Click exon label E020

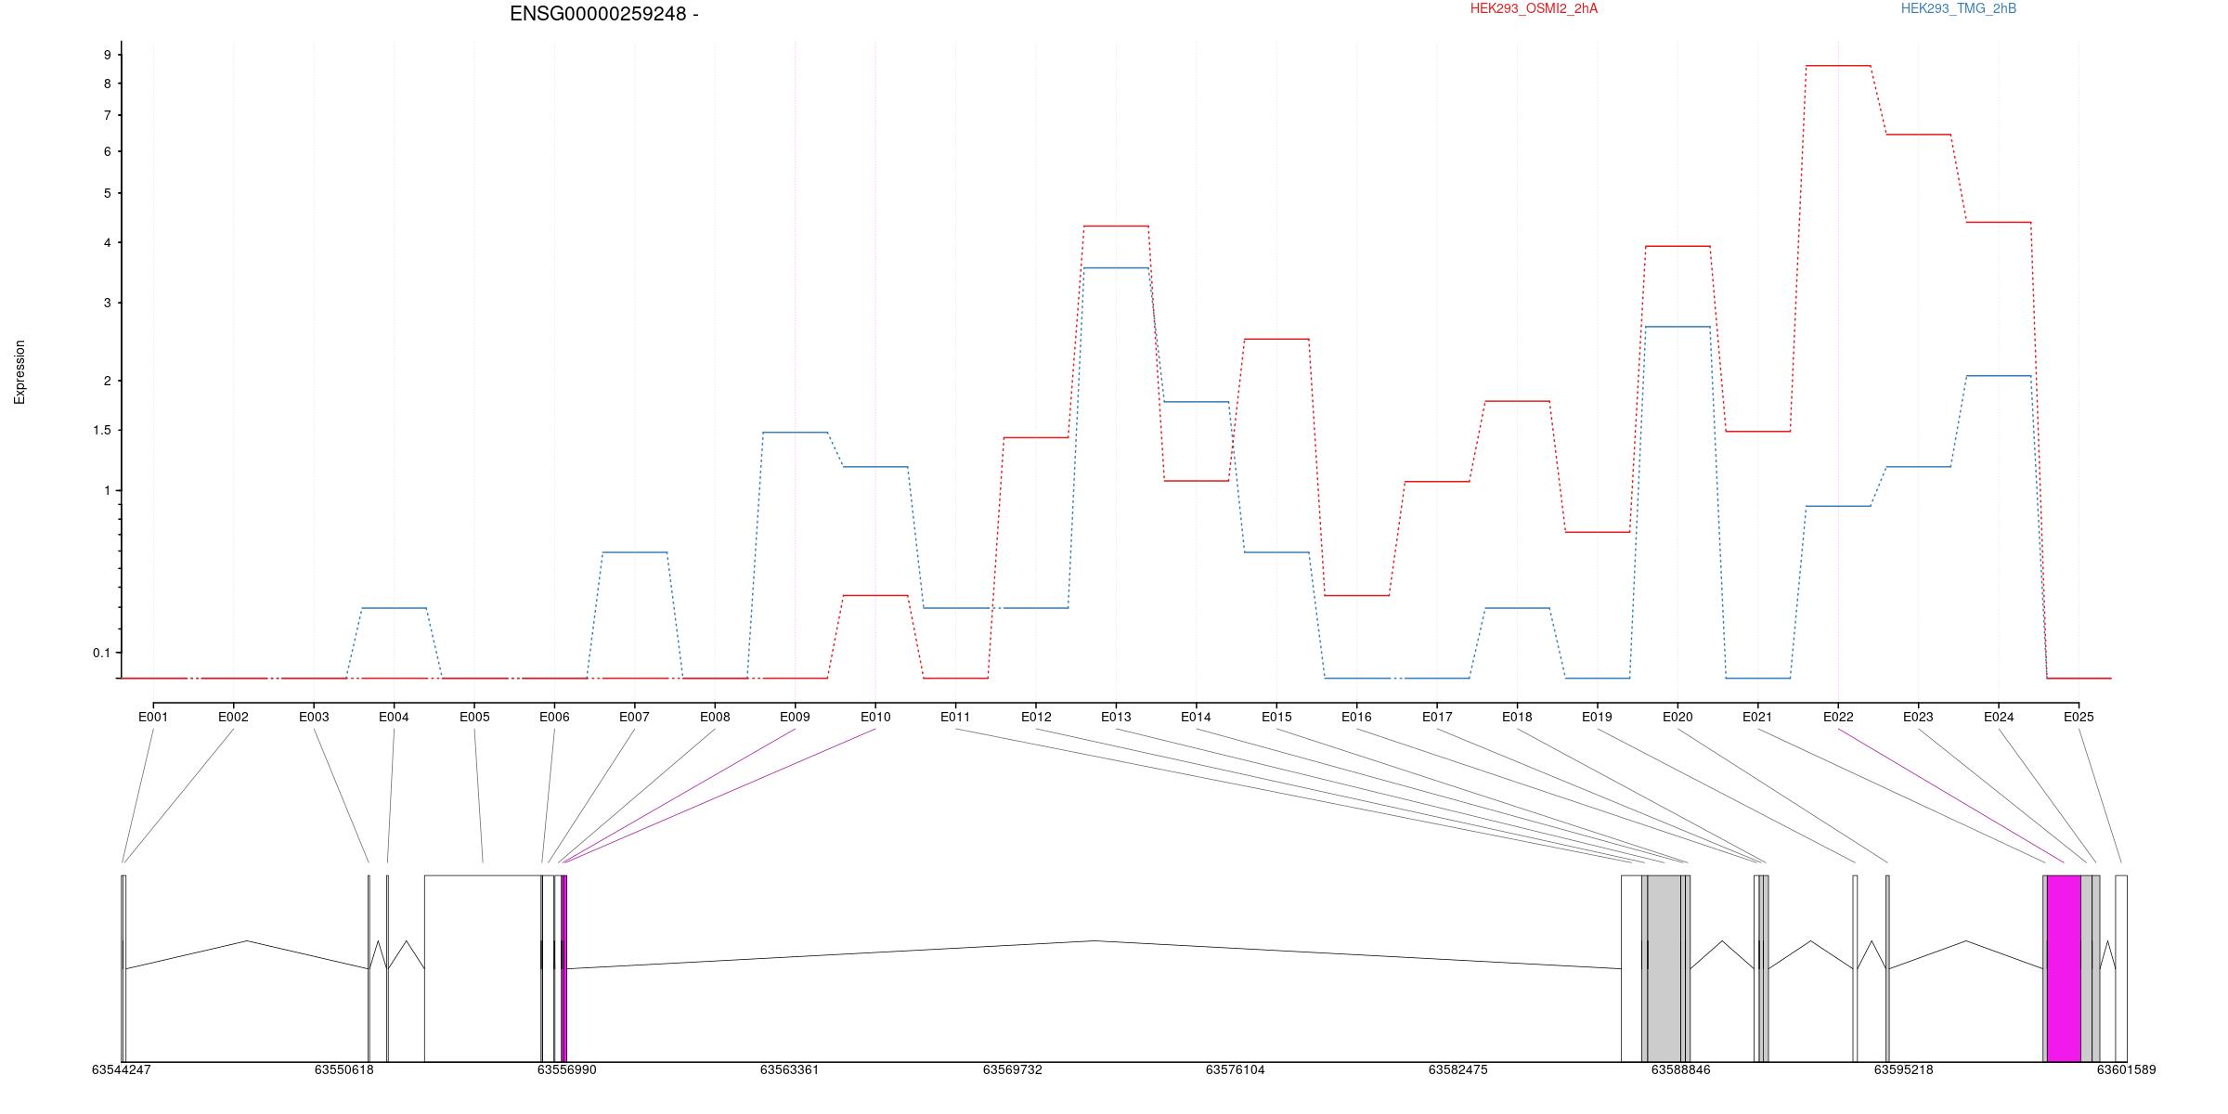1677,717
